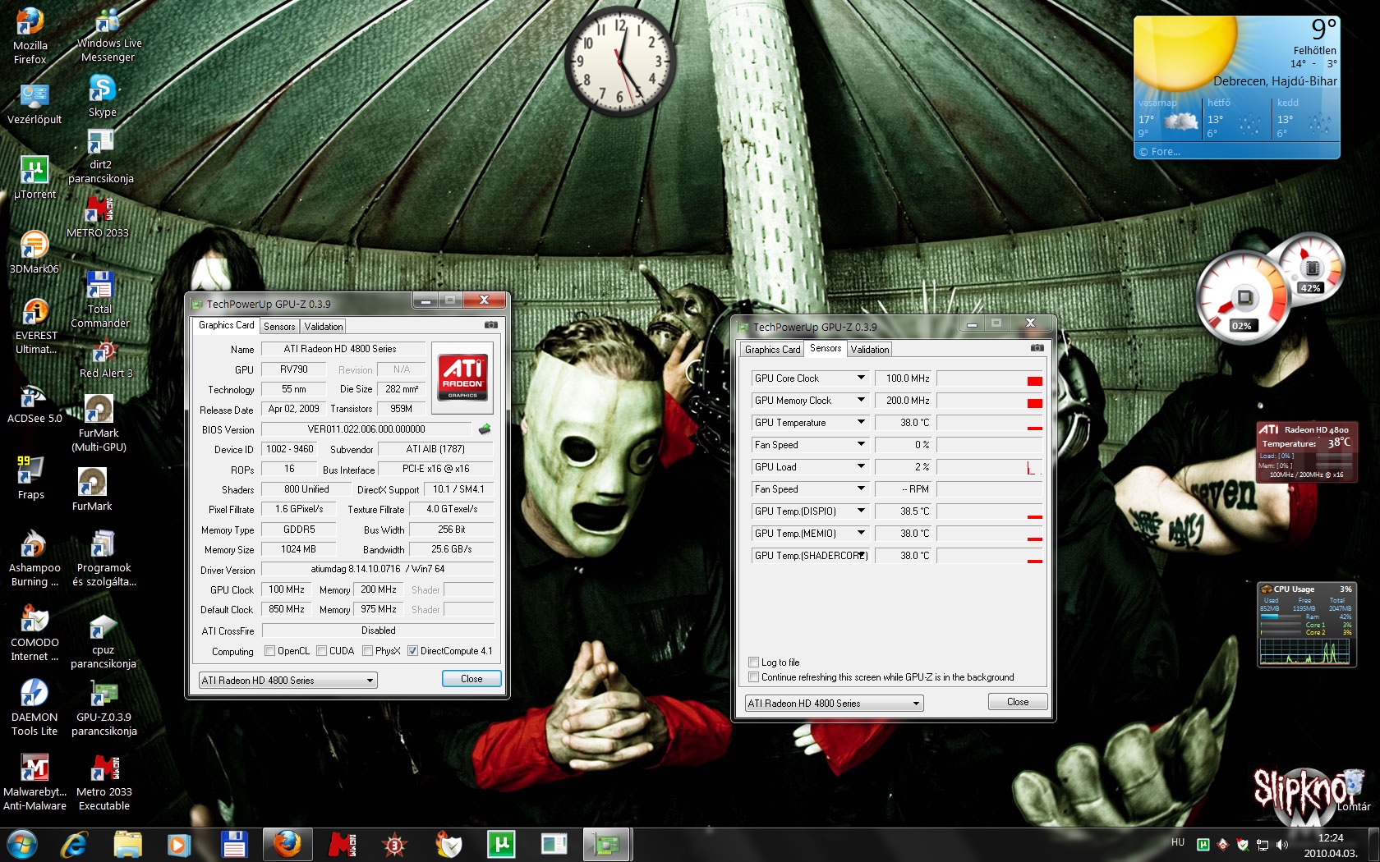Screen dimensions: 1380x862
Task: Open Windows Live Messenger desktop icon
Action: click(x=108, y=35)
